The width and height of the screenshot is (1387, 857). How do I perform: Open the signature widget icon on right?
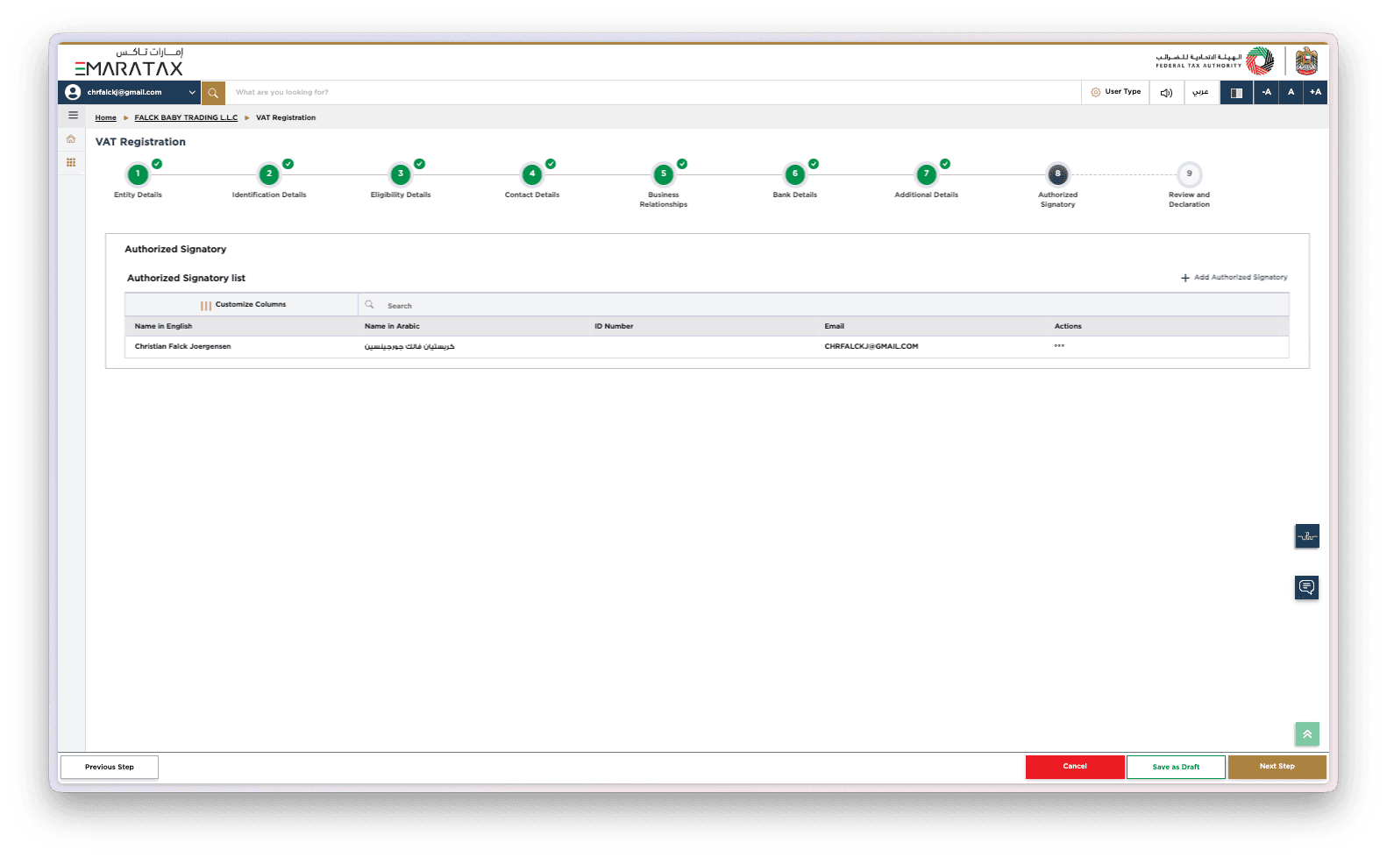[x=1307, y=536]
